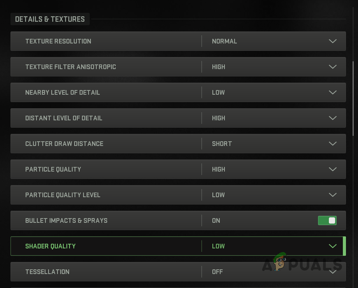Open the Tessellation dropdown chevron

point(332,272)
